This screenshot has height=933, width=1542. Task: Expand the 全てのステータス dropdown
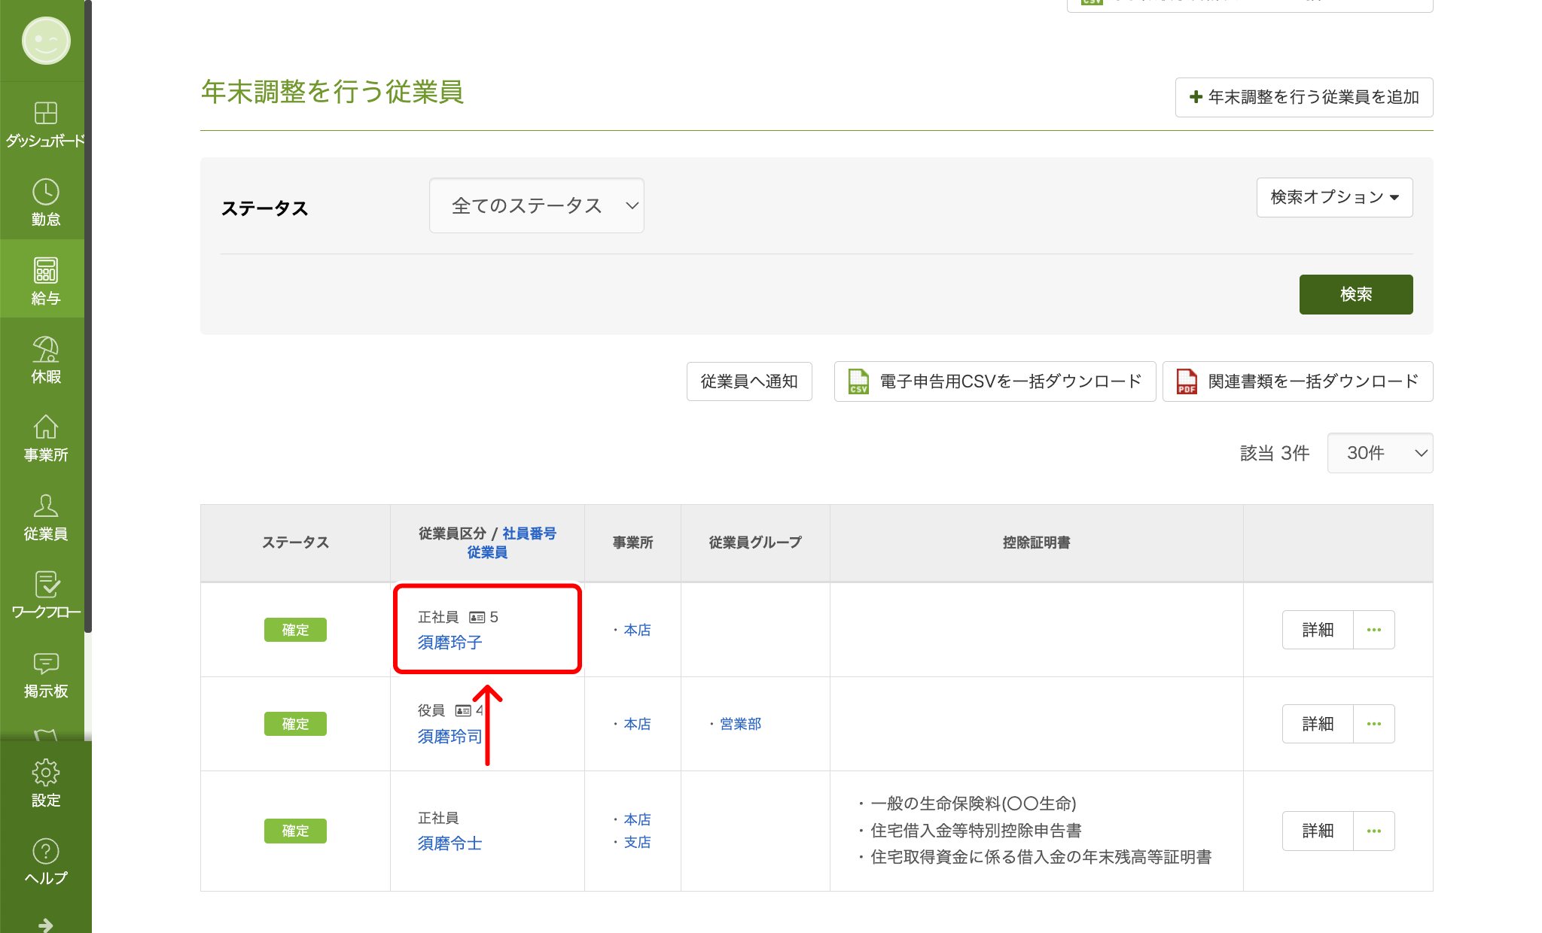click(x=536, y=205)
